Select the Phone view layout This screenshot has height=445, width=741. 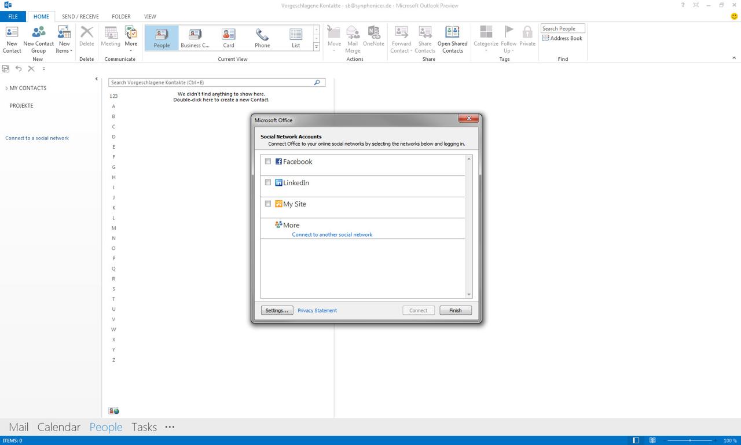click(x=262, y=38)
